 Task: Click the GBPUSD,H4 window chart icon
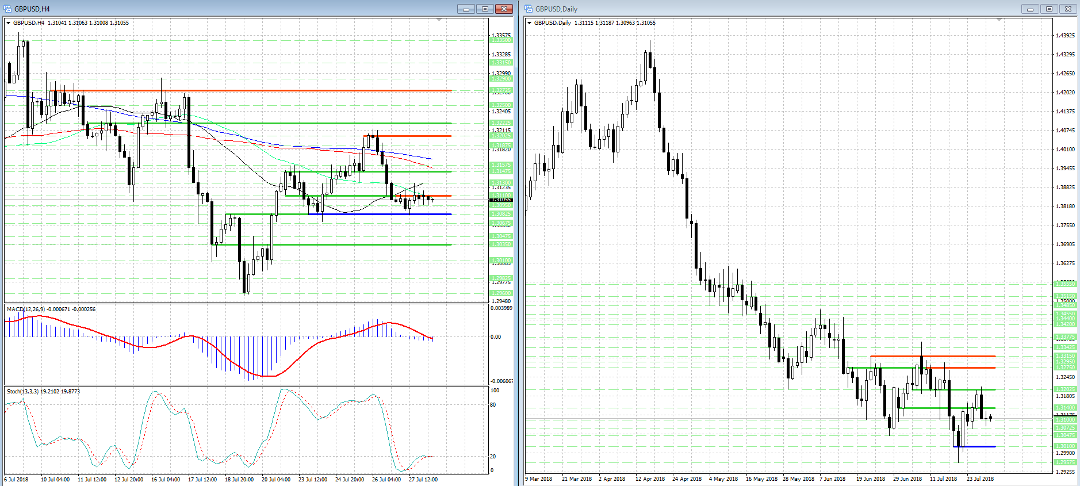click(x=7, y=9)
